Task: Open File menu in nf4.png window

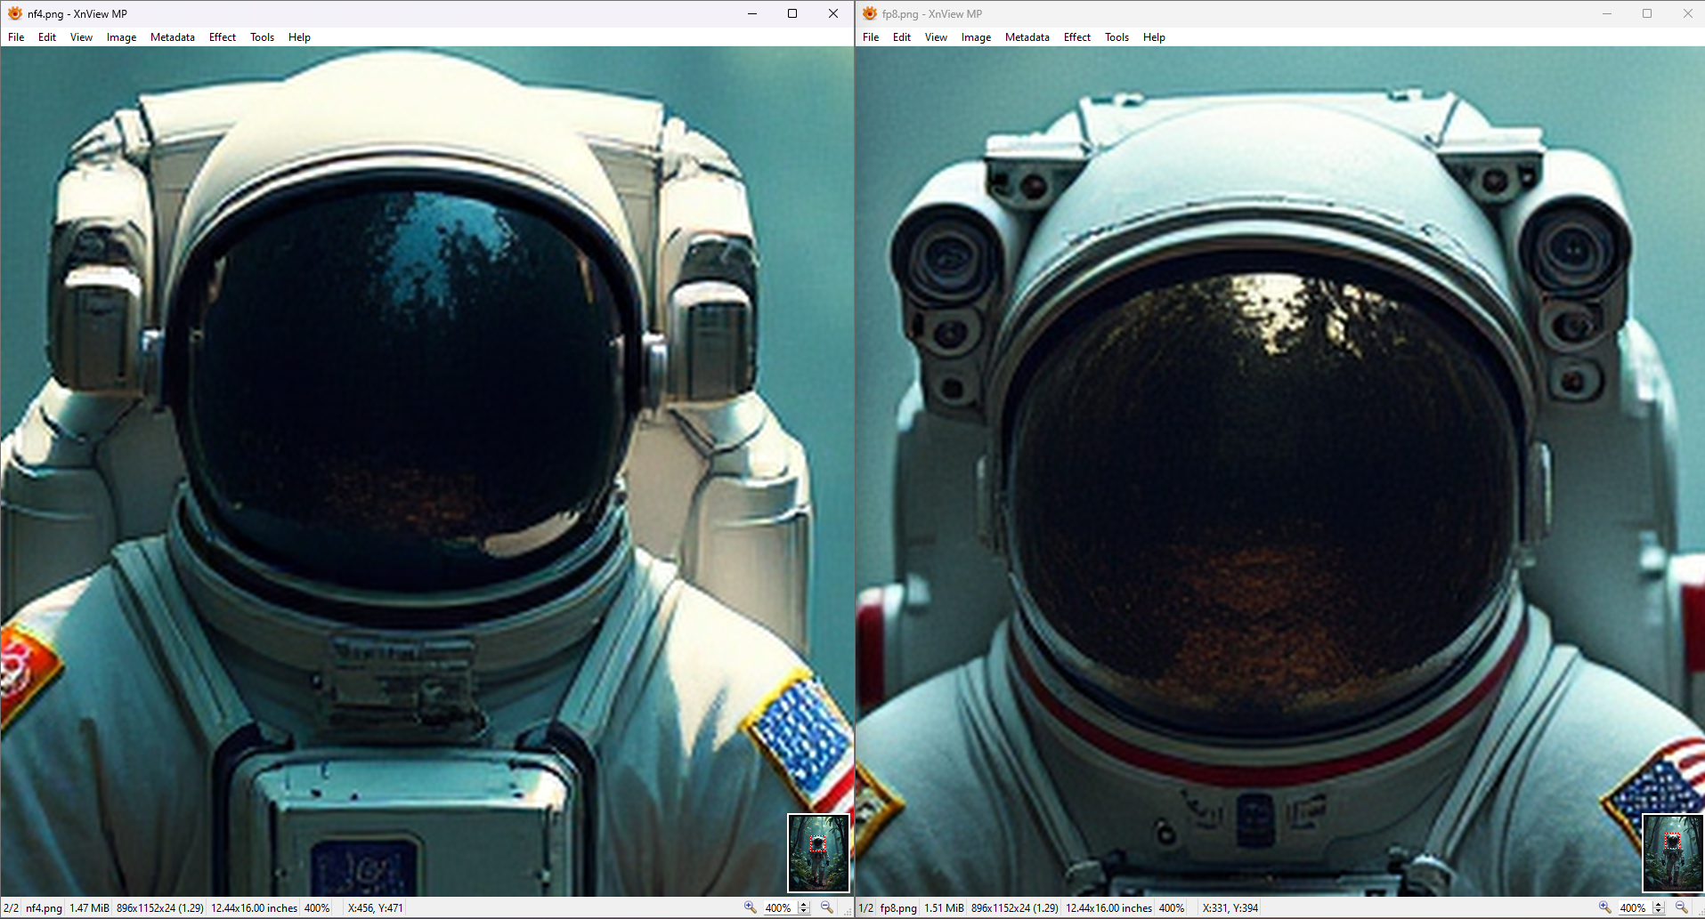Action: tap(16, 37)
